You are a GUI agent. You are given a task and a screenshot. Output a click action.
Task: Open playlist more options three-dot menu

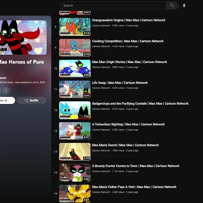pyautogui.click(x=6, y=90)
